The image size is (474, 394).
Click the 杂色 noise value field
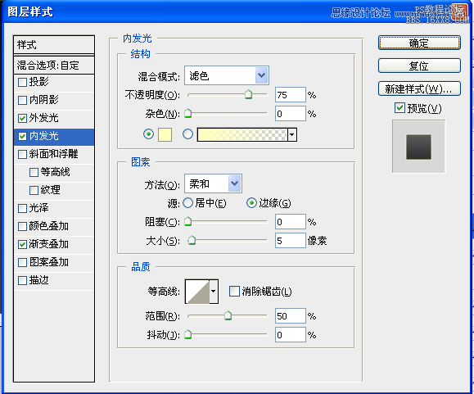pyautogui.click(x=290, y=114)
